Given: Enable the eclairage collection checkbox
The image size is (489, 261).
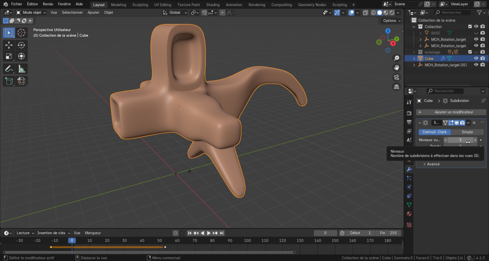Looking at the screenshot, I should 470,52.
